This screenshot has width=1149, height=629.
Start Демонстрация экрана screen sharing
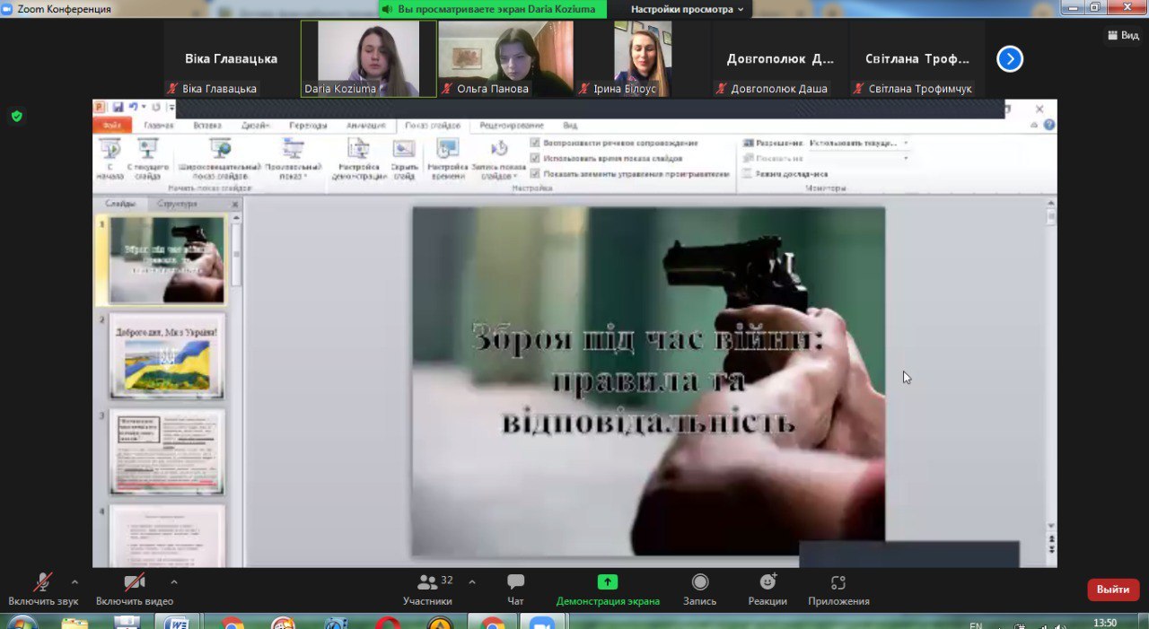point(608,583)
